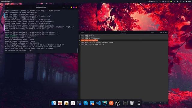The height and width of the screenshot is (108, 192).
Task: Open the white notepad text editor dock icon
Action: tap(73, 103)
